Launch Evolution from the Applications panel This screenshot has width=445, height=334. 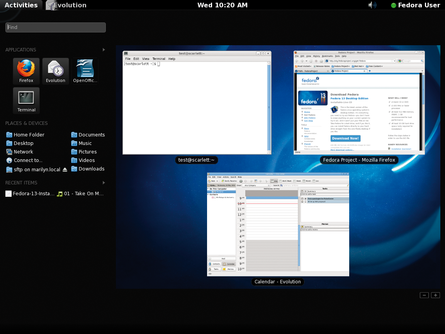(x=56, y=71)
